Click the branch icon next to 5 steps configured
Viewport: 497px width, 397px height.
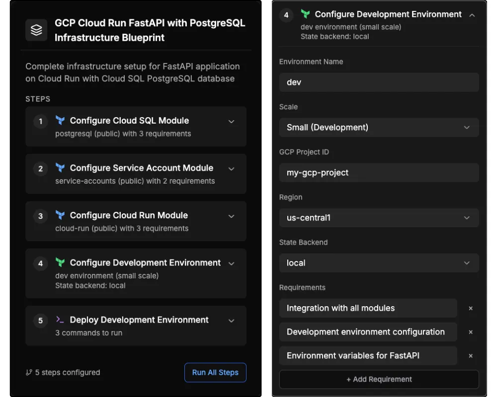(29, 373)
